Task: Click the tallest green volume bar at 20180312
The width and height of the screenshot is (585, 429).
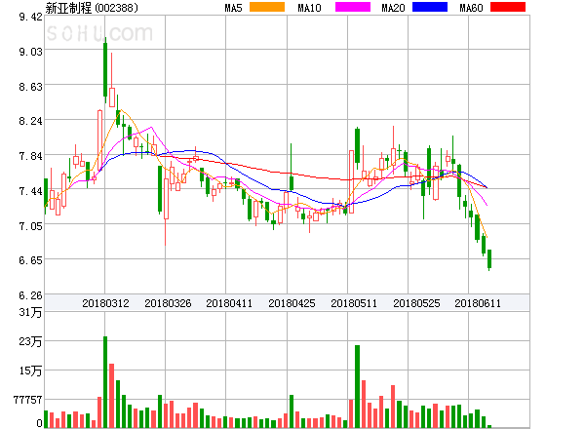Action: coord(105,382)
